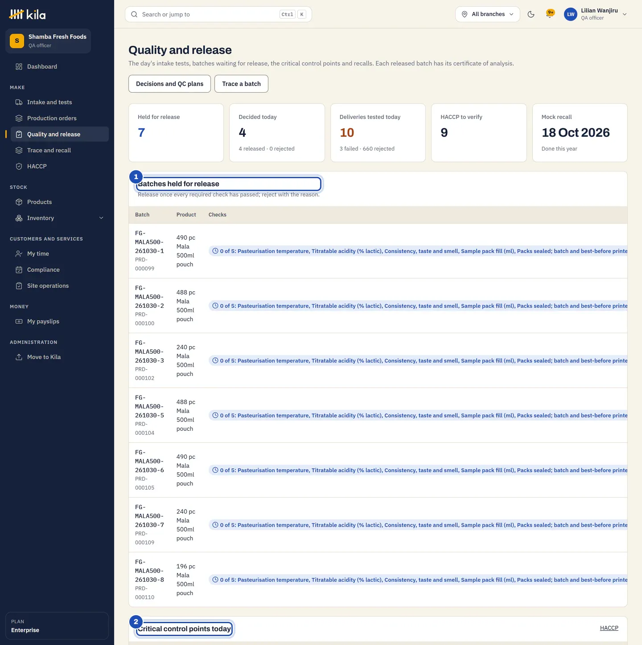Click the Shamba Fresh Foods S icon
642x645 pixels.
pos(17,41)
